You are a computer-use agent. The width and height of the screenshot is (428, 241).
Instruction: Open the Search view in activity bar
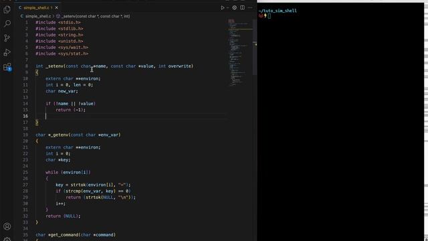point(7,23)
